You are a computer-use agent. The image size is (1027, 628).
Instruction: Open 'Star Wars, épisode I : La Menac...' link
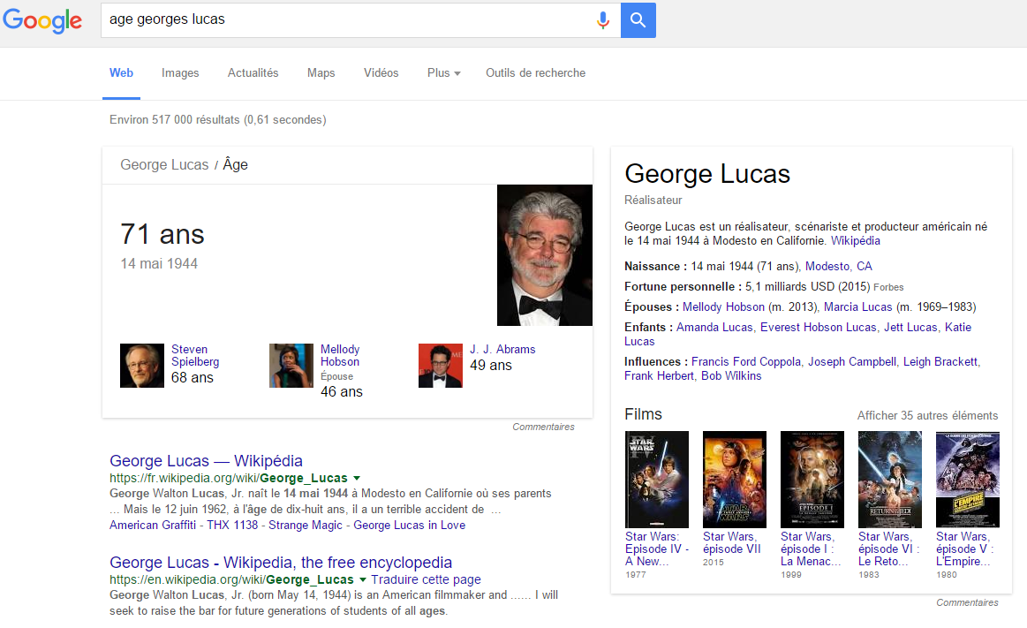(811, 549)
